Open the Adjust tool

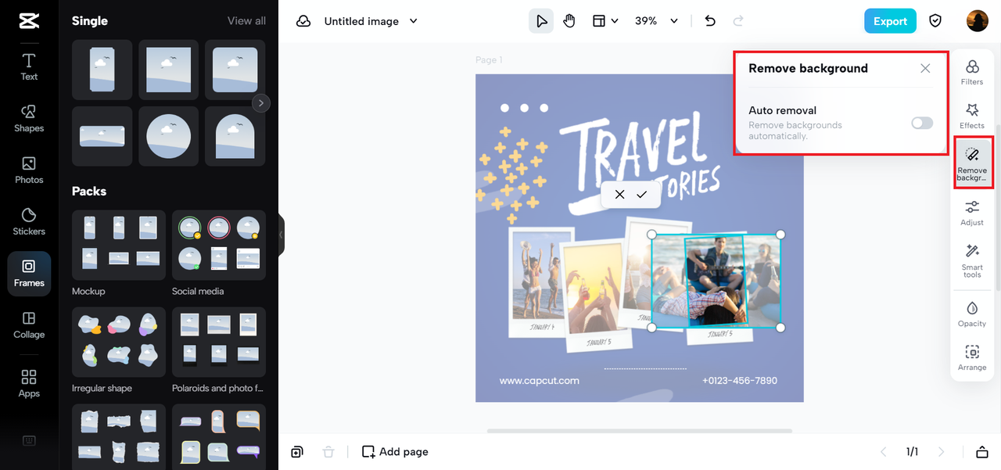point(972,213)
